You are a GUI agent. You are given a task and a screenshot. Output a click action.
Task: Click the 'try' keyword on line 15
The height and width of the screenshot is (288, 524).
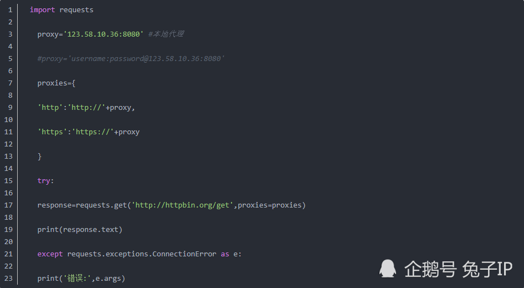pos(44,181)
